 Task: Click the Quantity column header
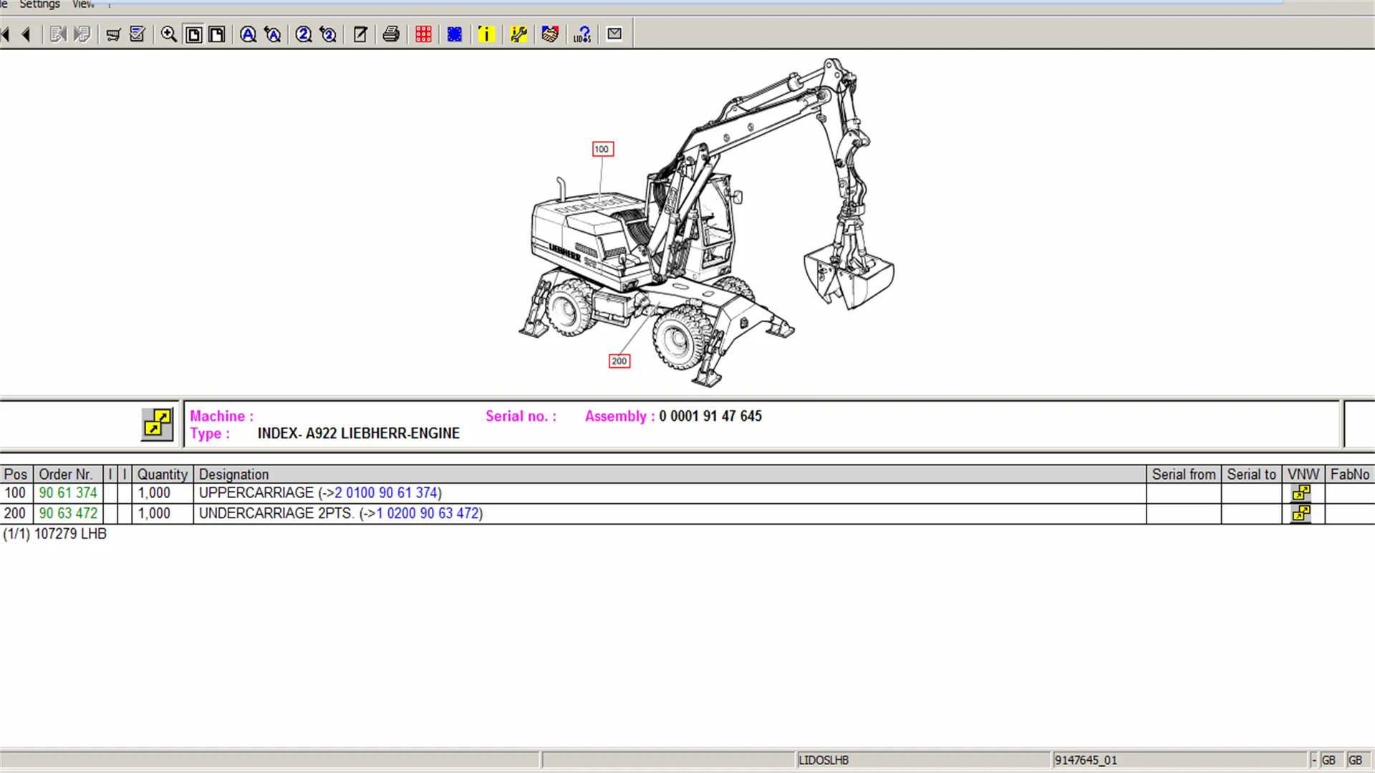point(163,475)
